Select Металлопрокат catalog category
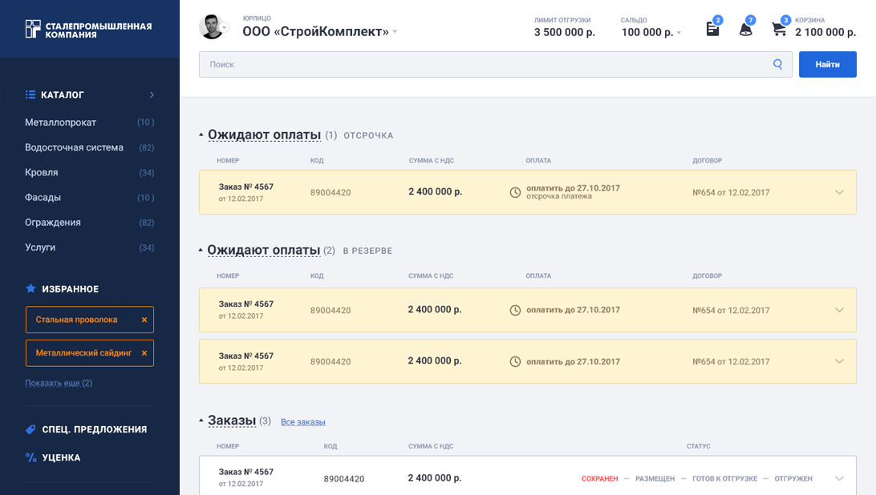This screenshot has width=876, height=495. pos(60,123)
